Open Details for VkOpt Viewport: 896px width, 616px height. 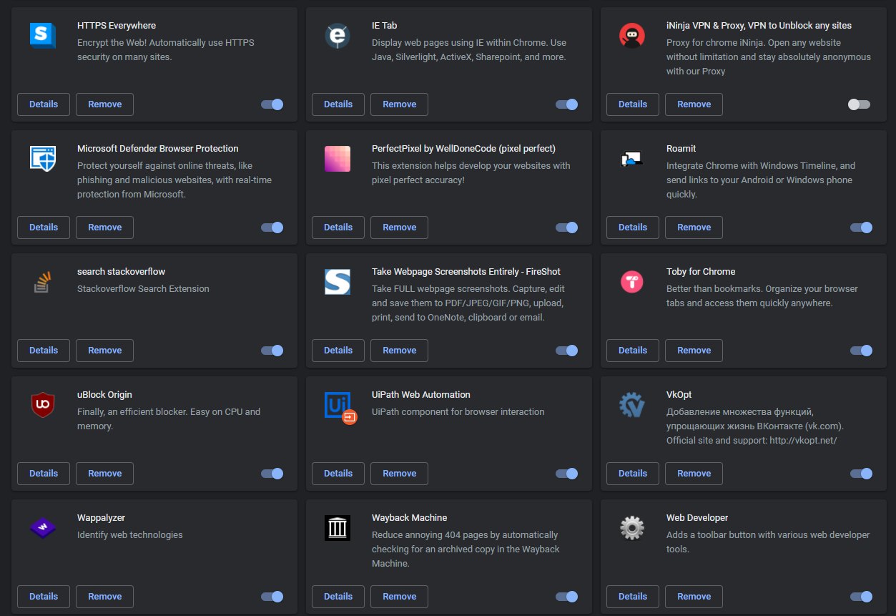(x=633, y=474)
